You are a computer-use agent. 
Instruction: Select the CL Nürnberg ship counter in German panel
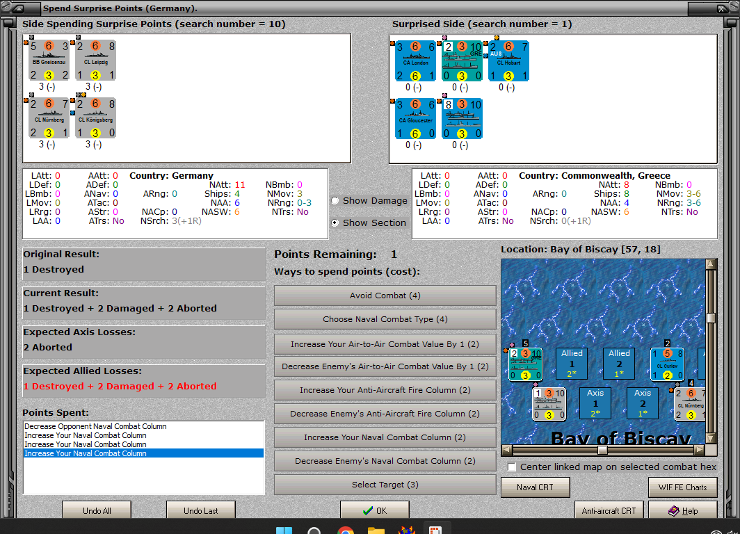pos(49,118)
